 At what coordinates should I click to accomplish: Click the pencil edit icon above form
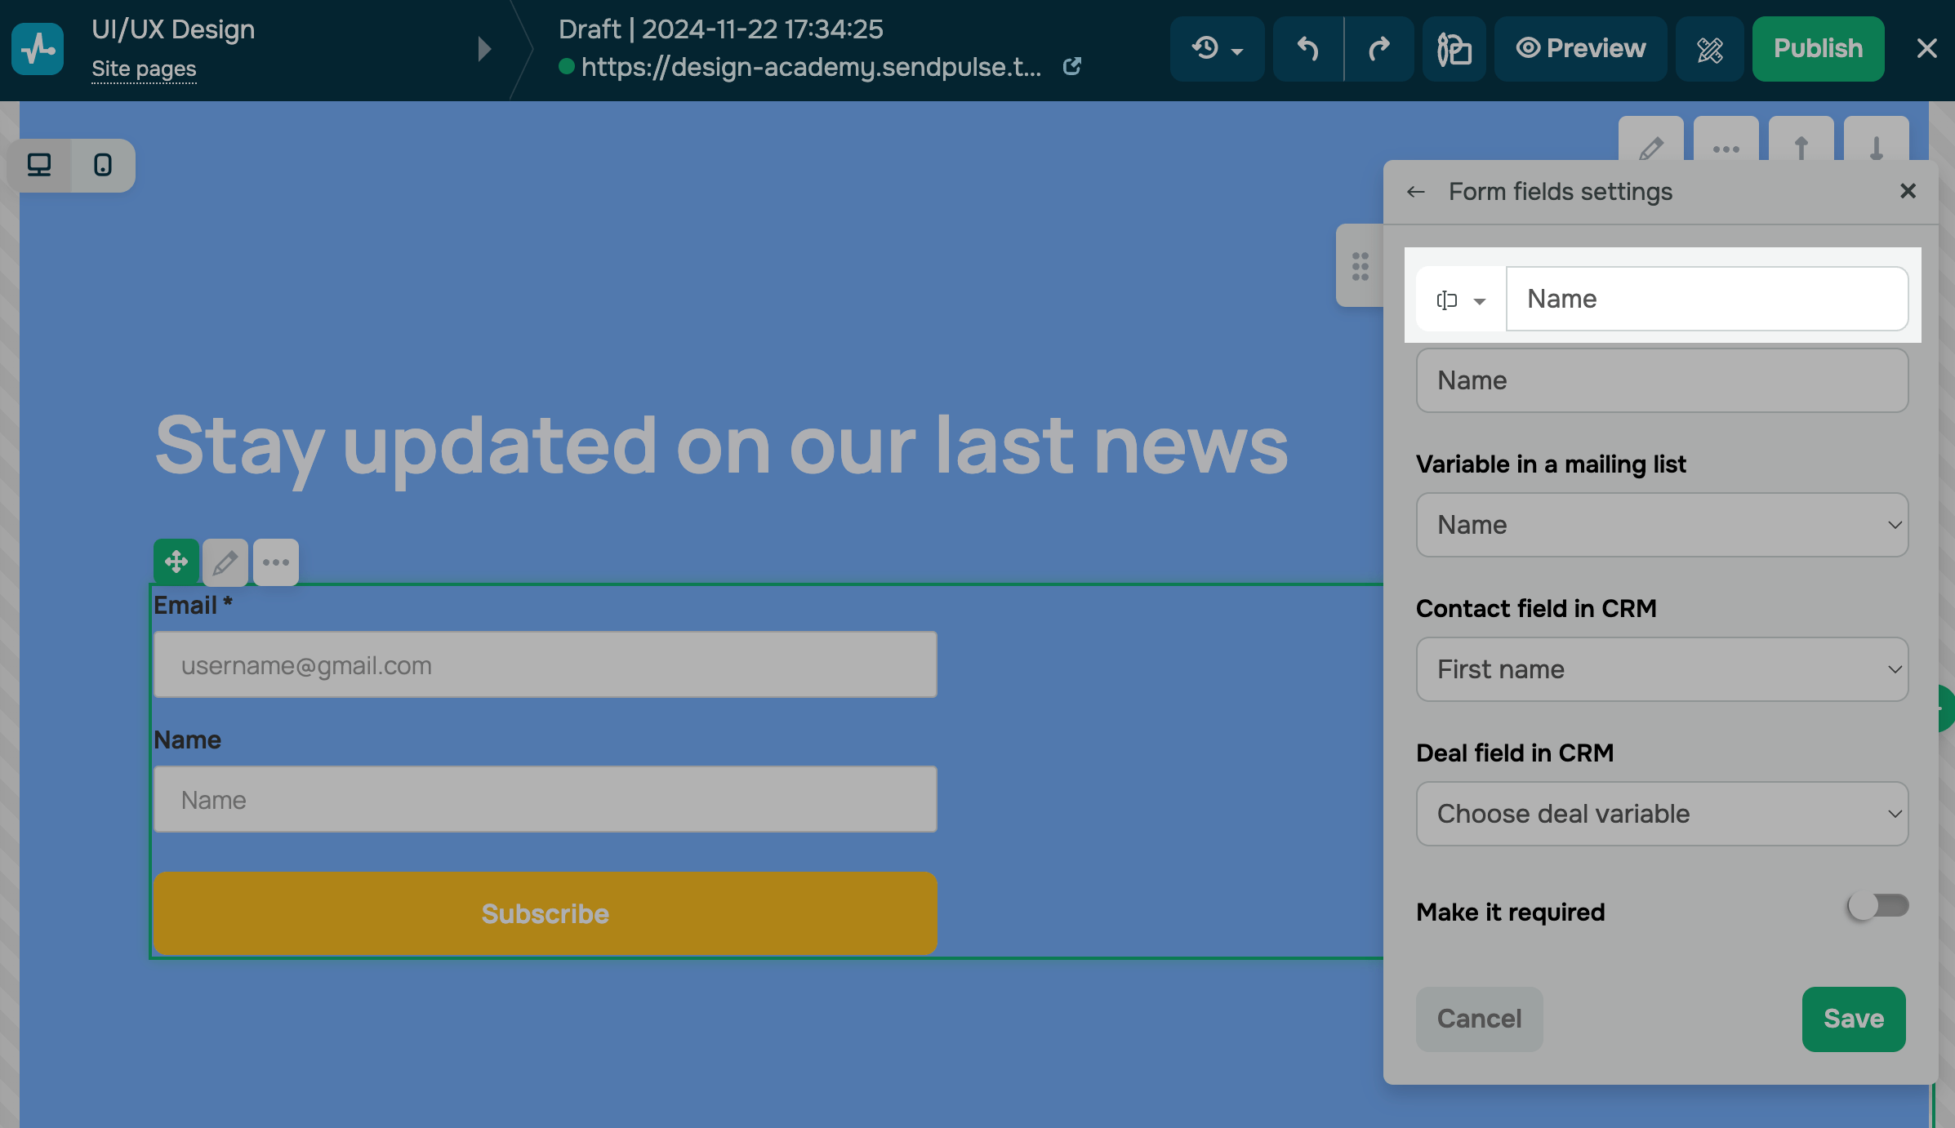pos(225,562)
